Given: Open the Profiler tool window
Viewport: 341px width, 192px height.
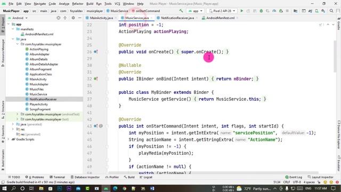Looking at the screenshot, I should tap(112, 177).
